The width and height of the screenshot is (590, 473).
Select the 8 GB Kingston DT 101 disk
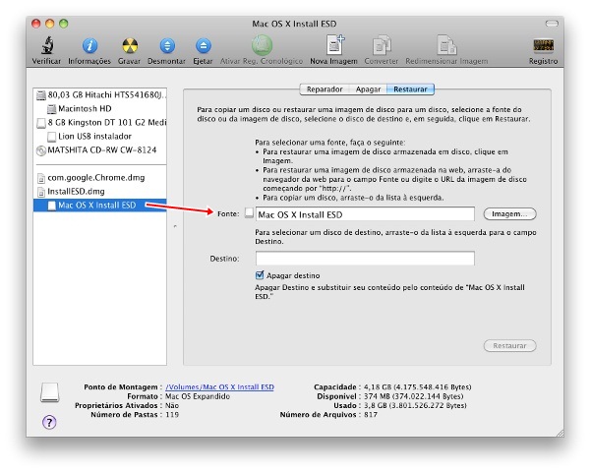pyautogui.click(x=99, y=123)
